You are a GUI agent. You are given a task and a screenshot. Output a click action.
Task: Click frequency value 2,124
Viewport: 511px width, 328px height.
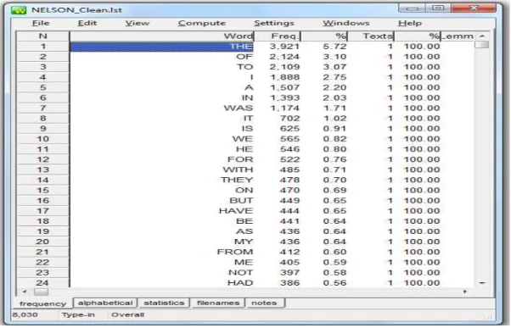pyautogui.click(x=284, y=57)
